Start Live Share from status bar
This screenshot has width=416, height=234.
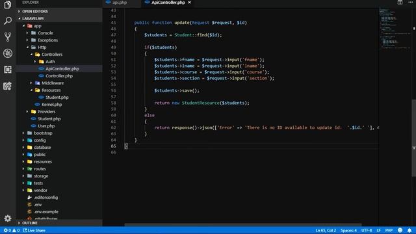(x=34, y=230)
